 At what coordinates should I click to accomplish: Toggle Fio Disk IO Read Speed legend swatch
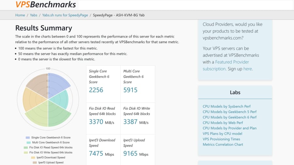pos(26,148)
